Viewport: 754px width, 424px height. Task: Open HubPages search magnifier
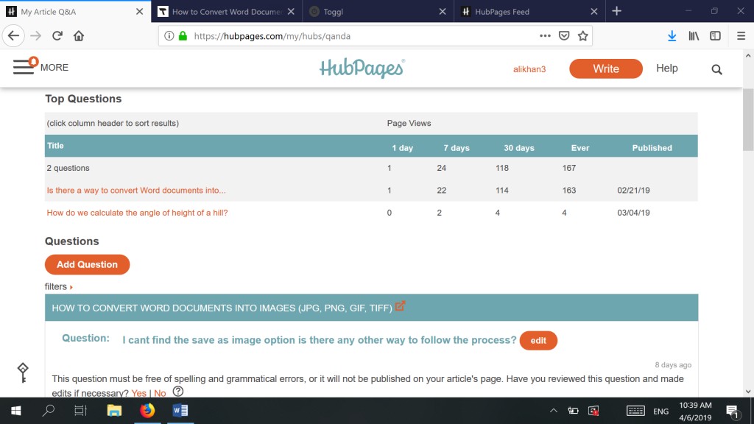click(x=717, y=70)
